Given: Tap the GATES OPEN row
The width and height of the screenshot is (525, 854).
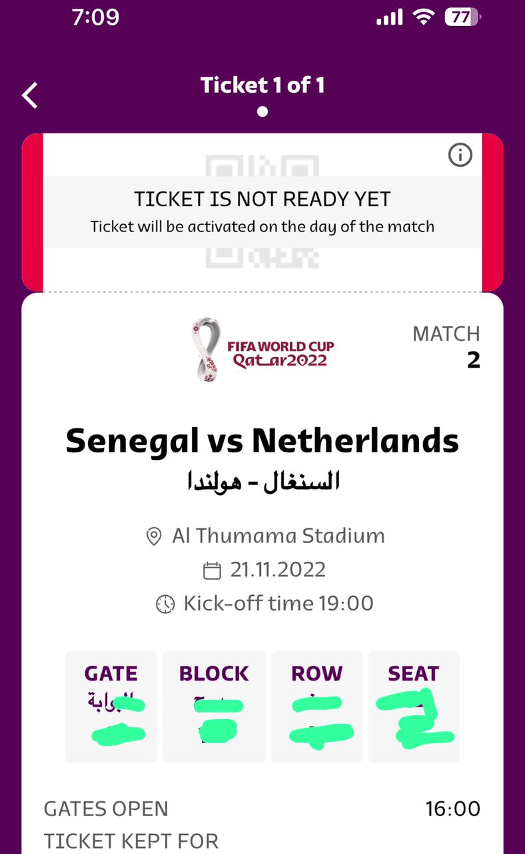Looking at the screenshot, I should pos(262,809).
